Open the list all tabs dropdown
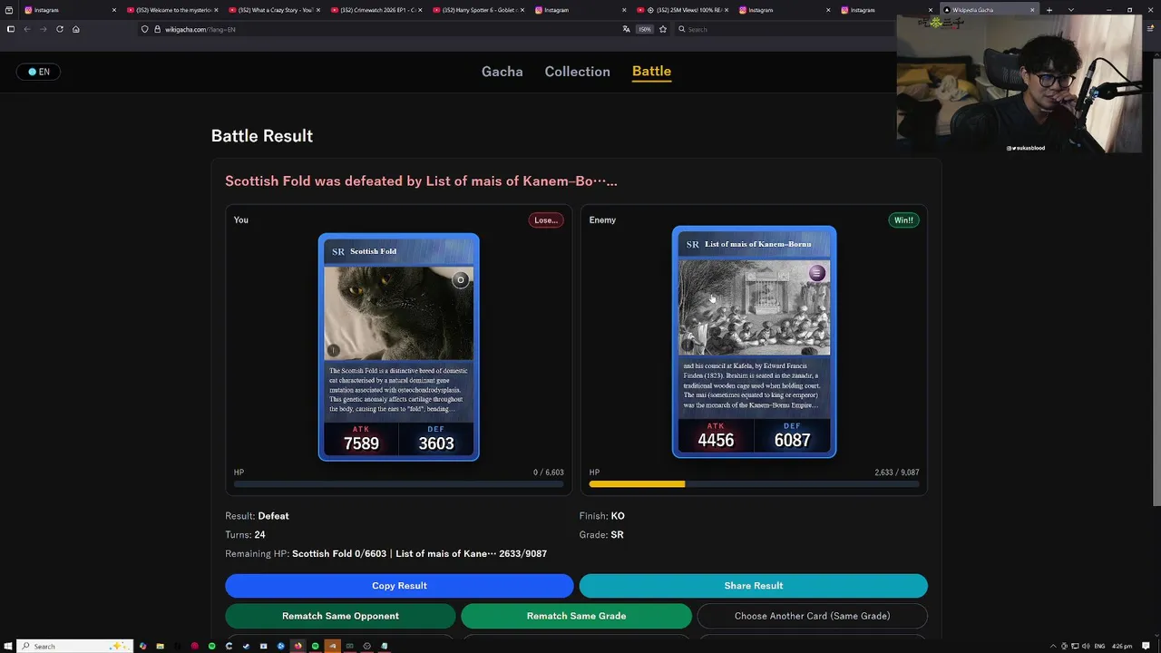The width and height of the screenshot is (1161, 653). tap(1071, 10)
